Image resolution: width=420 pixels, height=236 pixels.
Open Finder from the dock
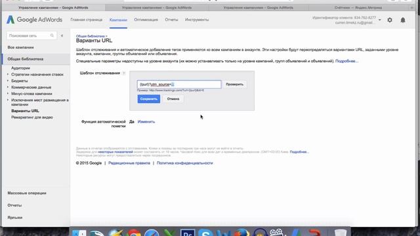tap(79, 233)
